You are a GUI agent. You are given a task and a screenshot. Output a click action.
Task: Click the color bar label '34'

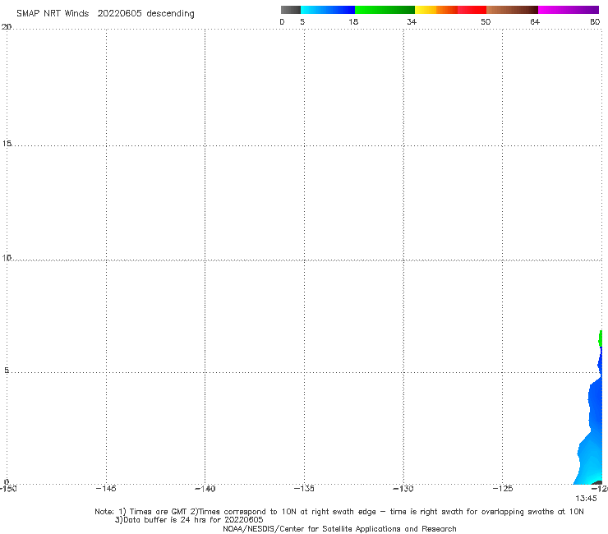pyautogui.click(x=412, y=22)
